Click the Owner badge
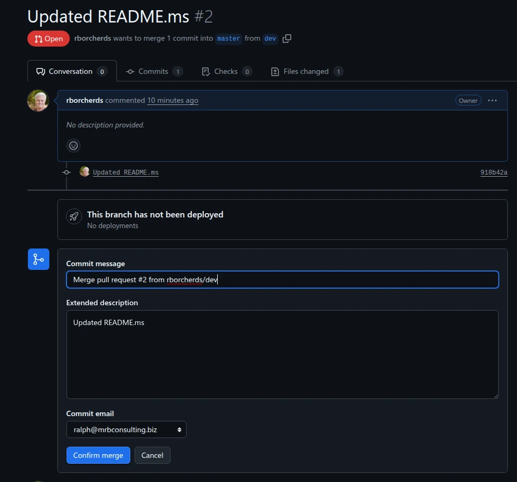The width and height of the screenshot is (517, 482). (468, 101)
